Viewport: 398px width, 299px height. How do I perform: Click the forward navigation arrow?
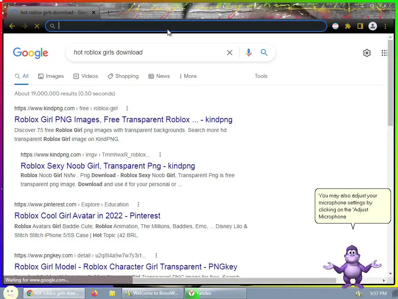point(24,26)
